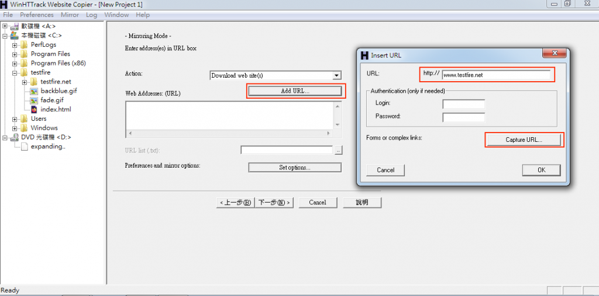
Task: Click the URL list (.txt) input field
Action: [287, 150]
